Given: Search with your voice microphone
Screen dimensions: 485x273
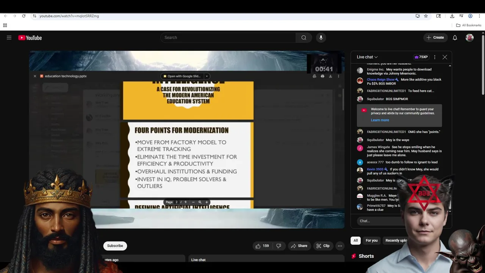Looking at the screenshot, I should point(321,38).
